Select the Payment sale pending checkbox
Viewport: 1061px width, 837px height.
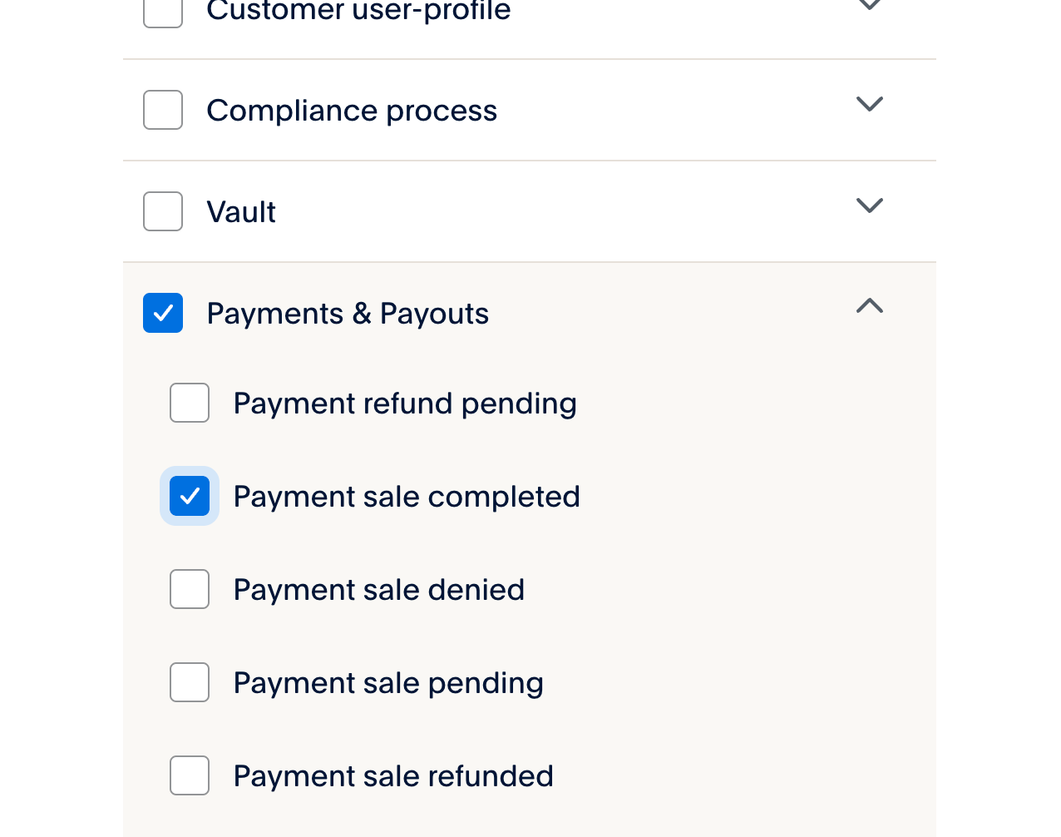(x=190, y=682)
